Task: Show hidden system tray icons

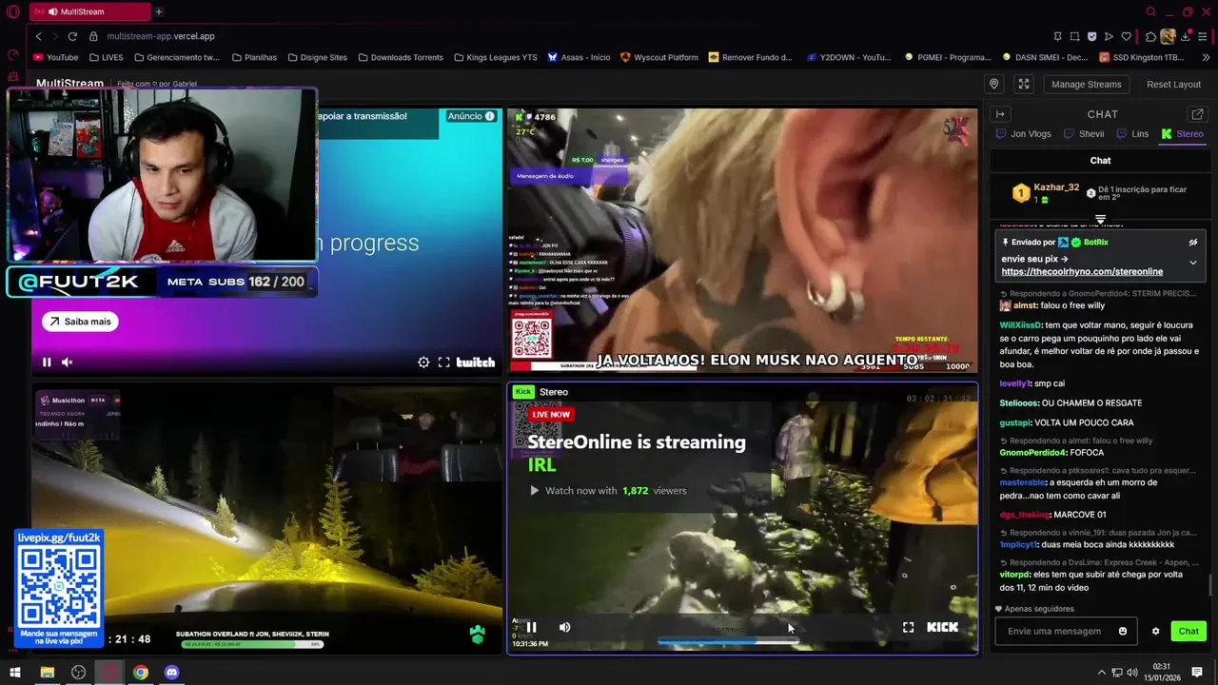Action: (x=1102, y=673)
